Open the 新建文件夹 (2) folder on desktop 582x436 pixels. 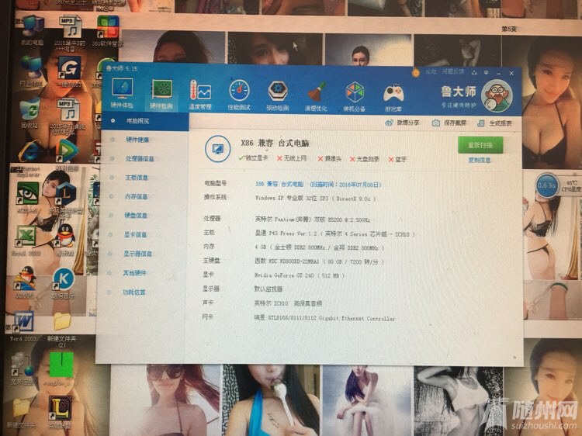pyautogui.click(x=62, y=330)
